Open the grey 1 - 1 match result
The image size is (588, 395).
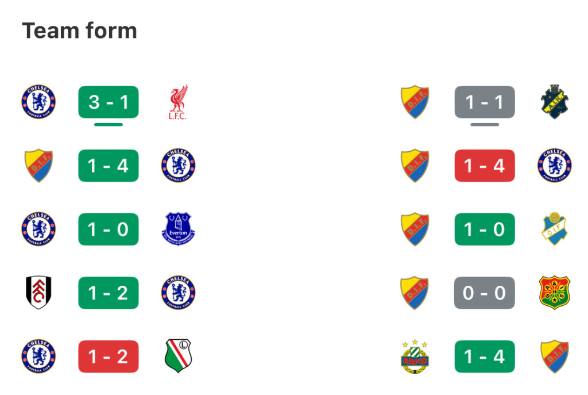[485, 102]
